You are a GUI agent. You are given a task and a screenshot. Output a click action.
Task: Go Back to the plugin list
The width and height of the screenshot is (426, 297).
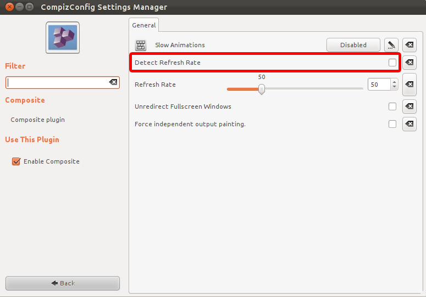click(x=63, y=283)
